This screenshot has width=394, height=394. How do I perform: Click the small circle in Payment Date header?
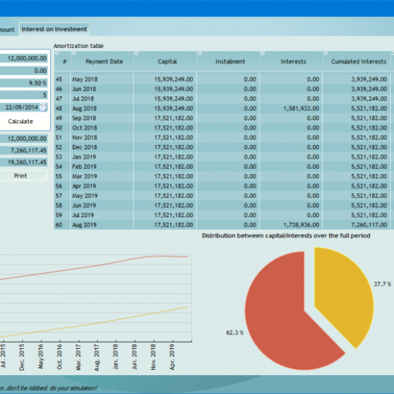(x=74, y=53)
